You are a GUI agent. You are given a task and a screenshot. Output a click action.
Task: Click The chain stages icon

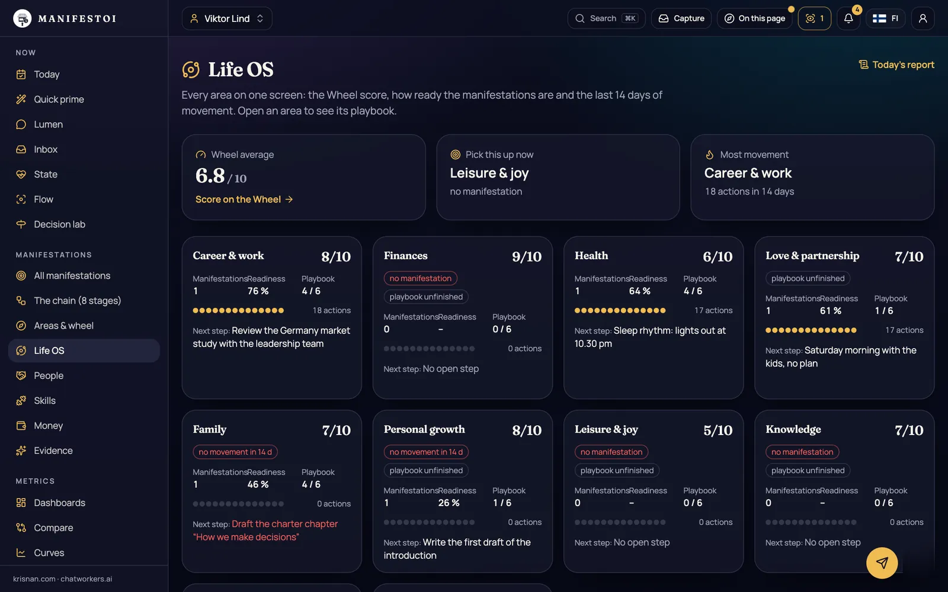tap(21, 301)
